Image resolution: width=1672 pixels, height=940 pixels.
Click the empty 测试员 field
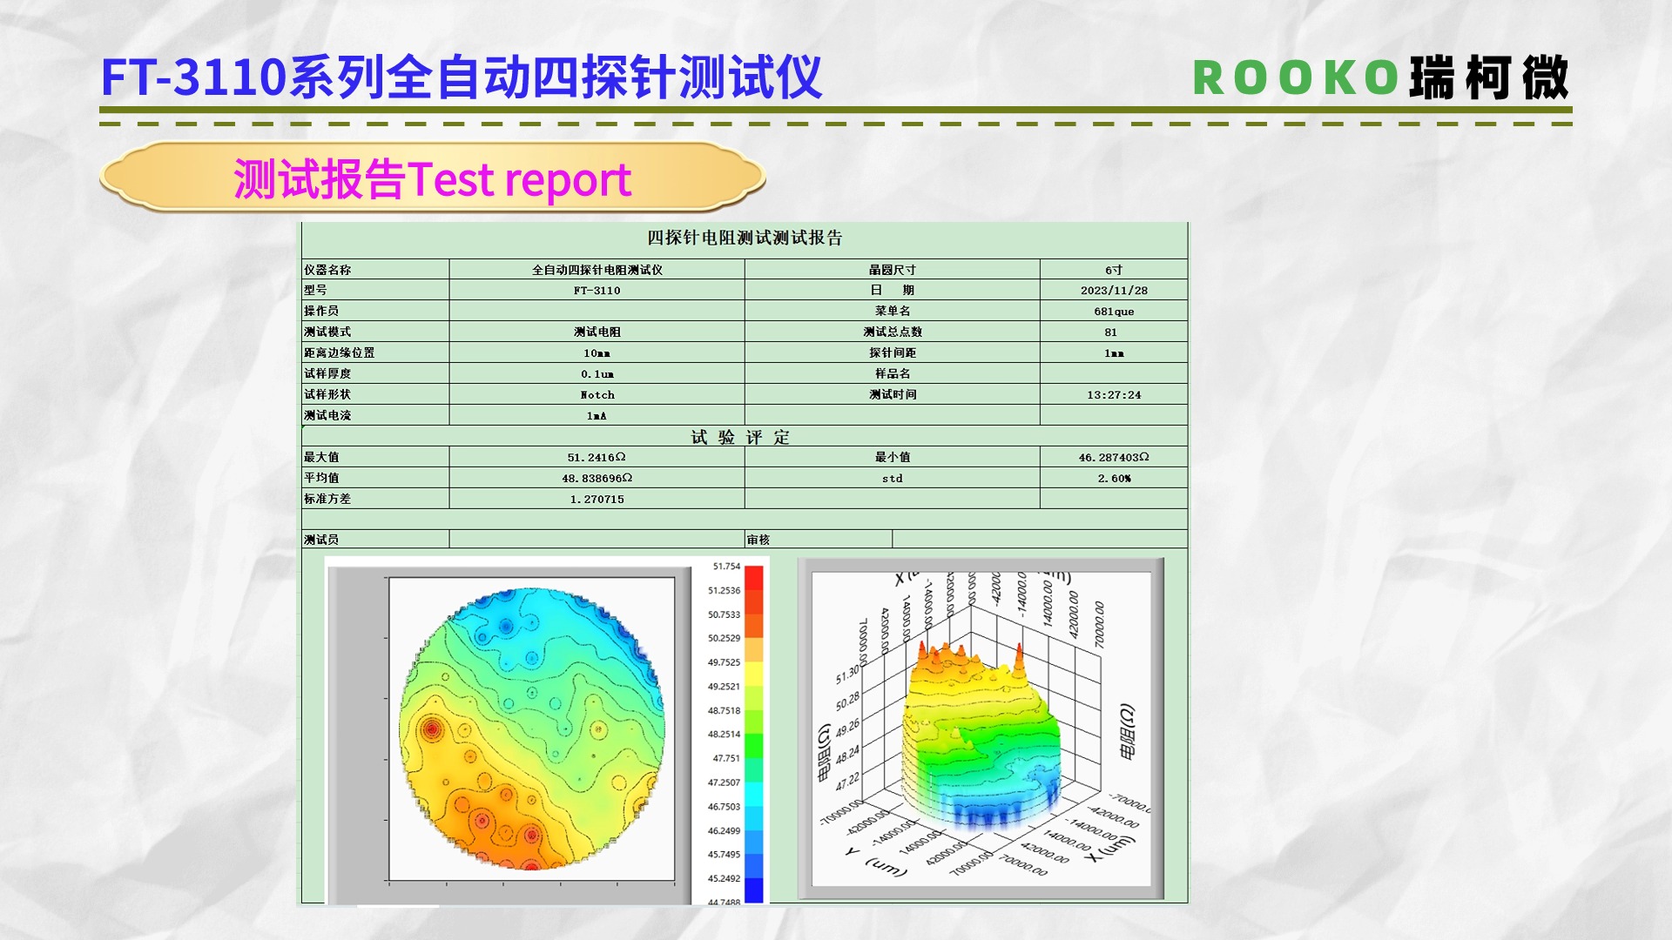click(597, 540)
